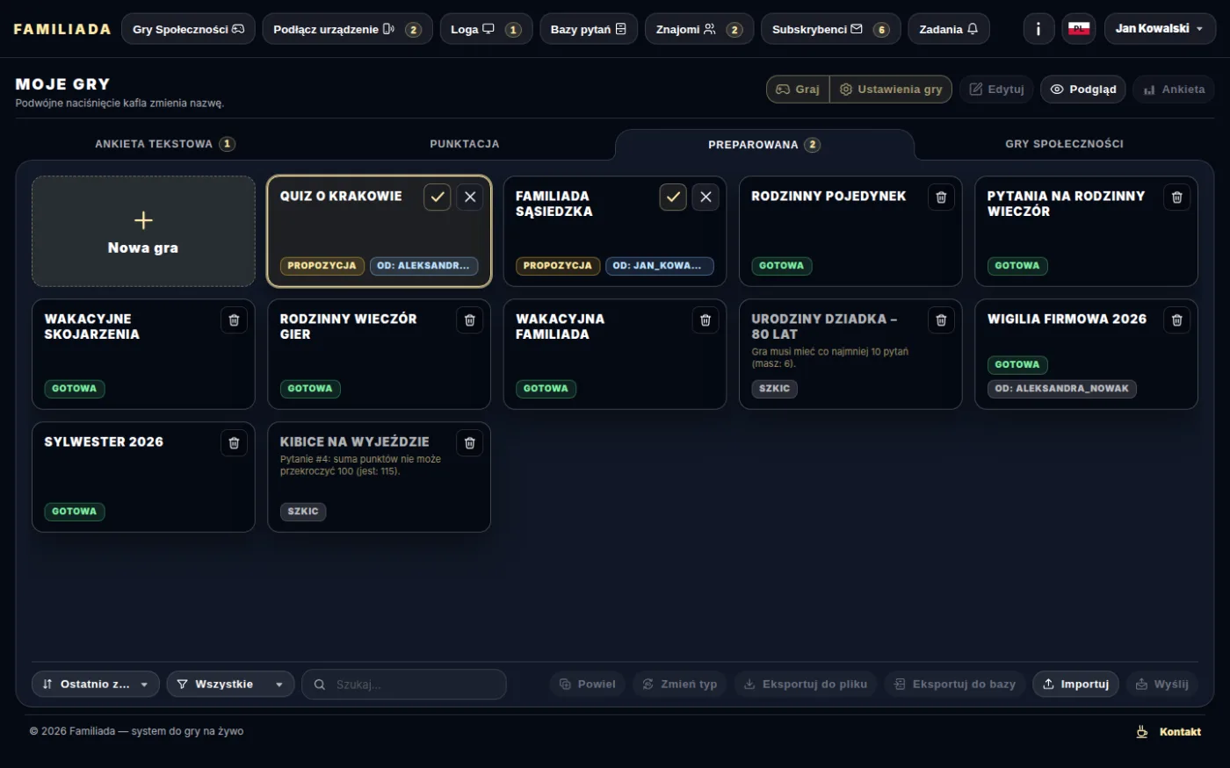The height and width of the screenshot is (768, 1230).
Task: Open Ustawienia gry settings
Action: coord(891,90)
